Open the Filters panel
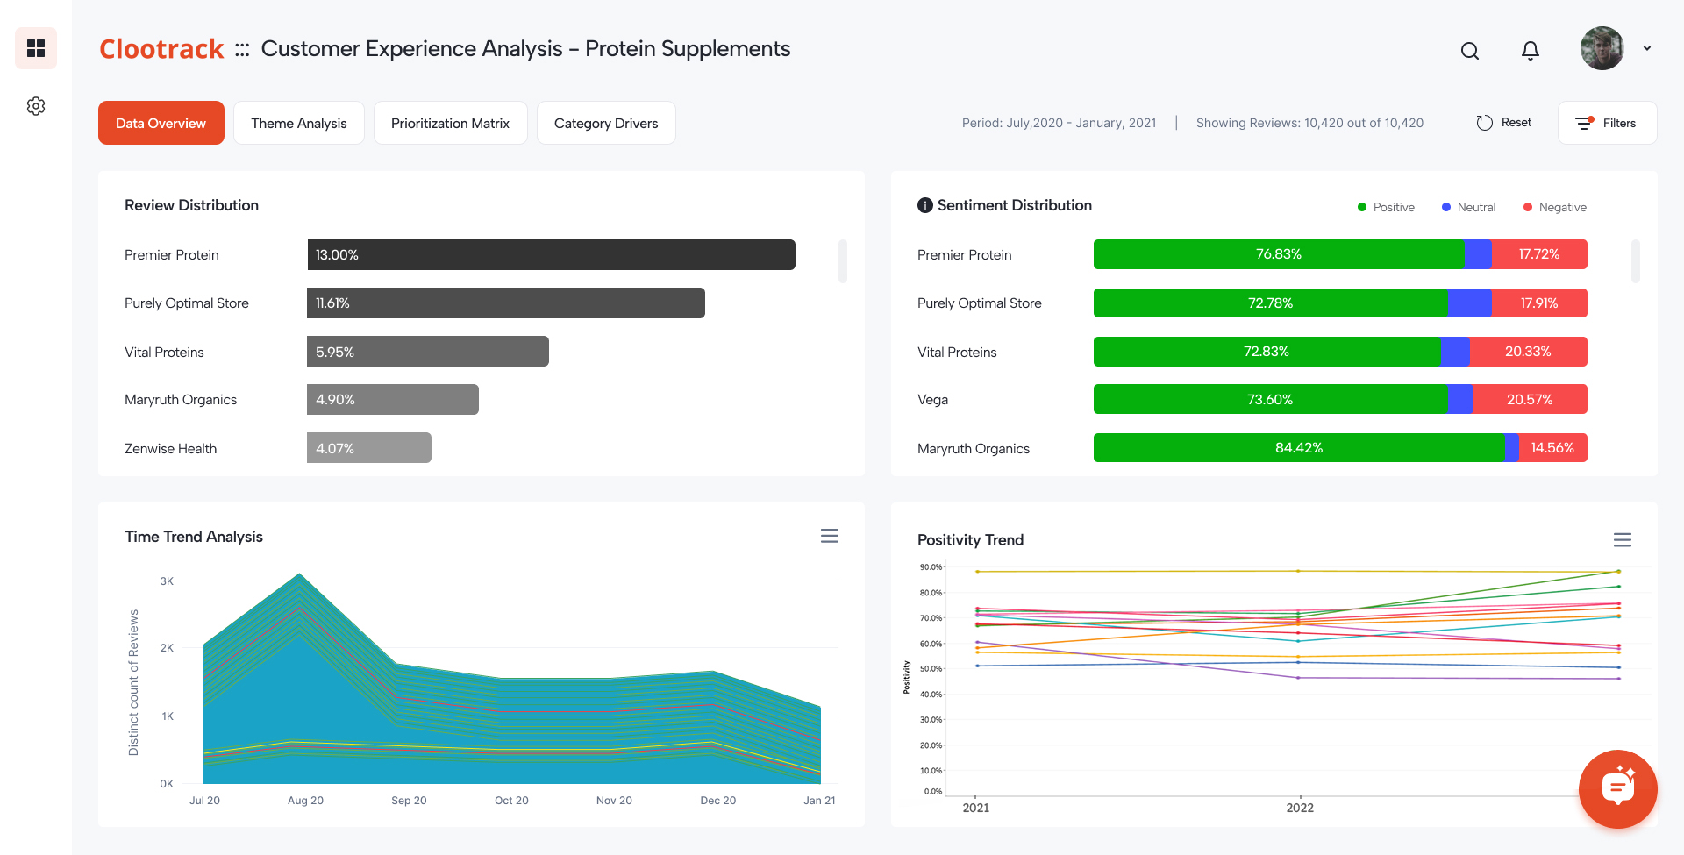Screen dimensions: 1684x855 [1607, 123]
